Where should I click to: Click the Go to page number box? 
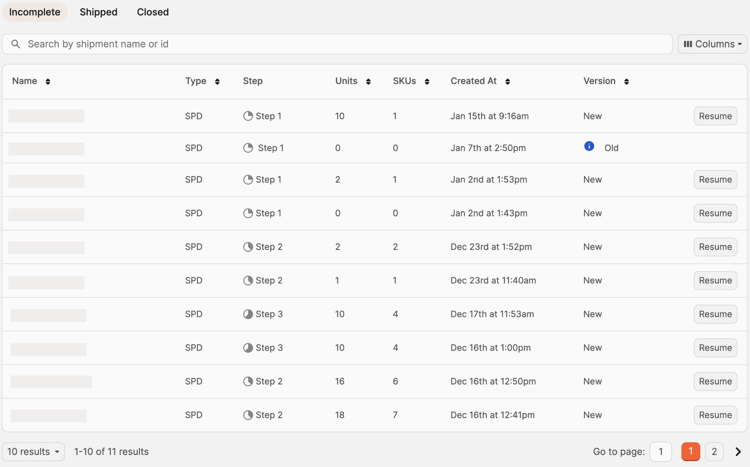661,452
